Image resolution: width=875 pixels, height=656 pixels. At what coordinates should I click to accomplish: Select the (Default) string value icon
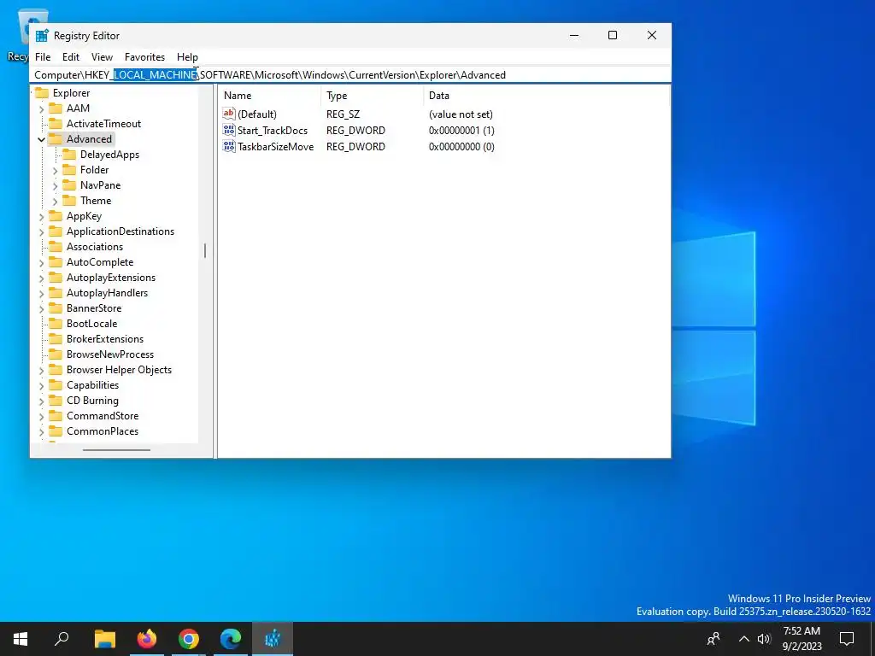[x=229, y=114]
